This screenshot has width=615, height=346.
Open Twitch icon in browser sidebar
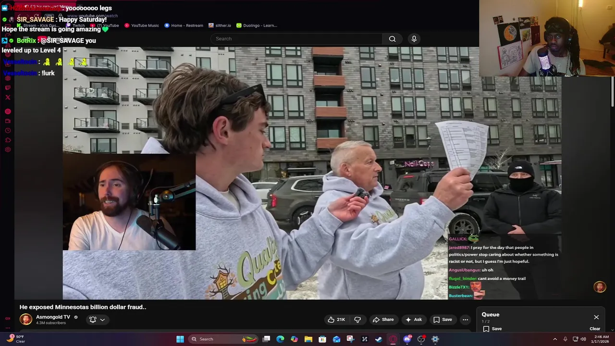(8, 87)
